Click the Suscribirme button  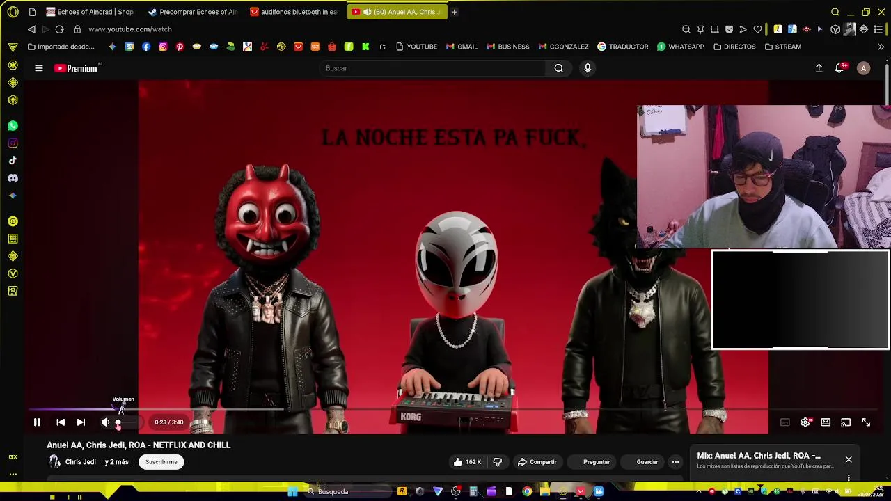[x=161, y=462]
